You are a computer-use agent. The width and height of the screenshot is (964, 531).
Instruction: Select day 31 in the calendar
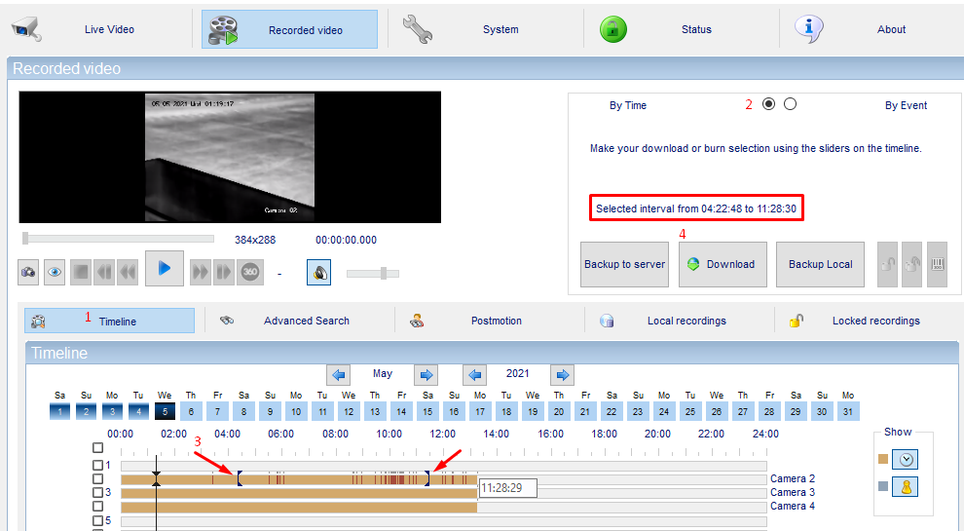pyautogui.click(x=848, y=411)
